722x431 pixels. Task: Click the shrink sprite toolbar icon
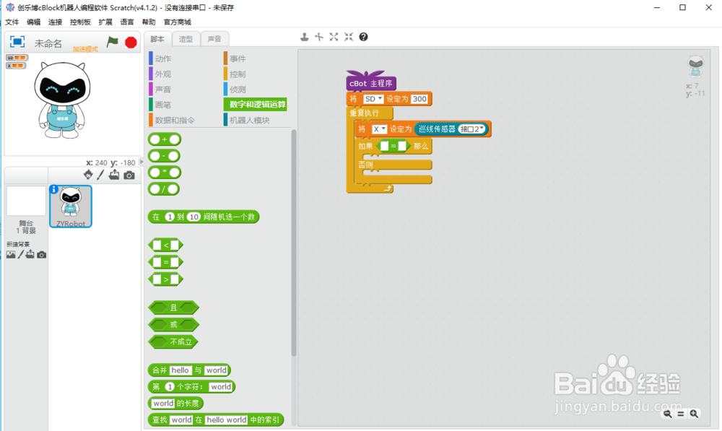348,37
